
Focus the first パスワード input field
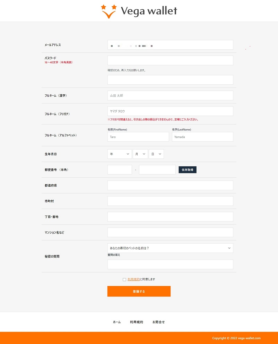(170, 60)
